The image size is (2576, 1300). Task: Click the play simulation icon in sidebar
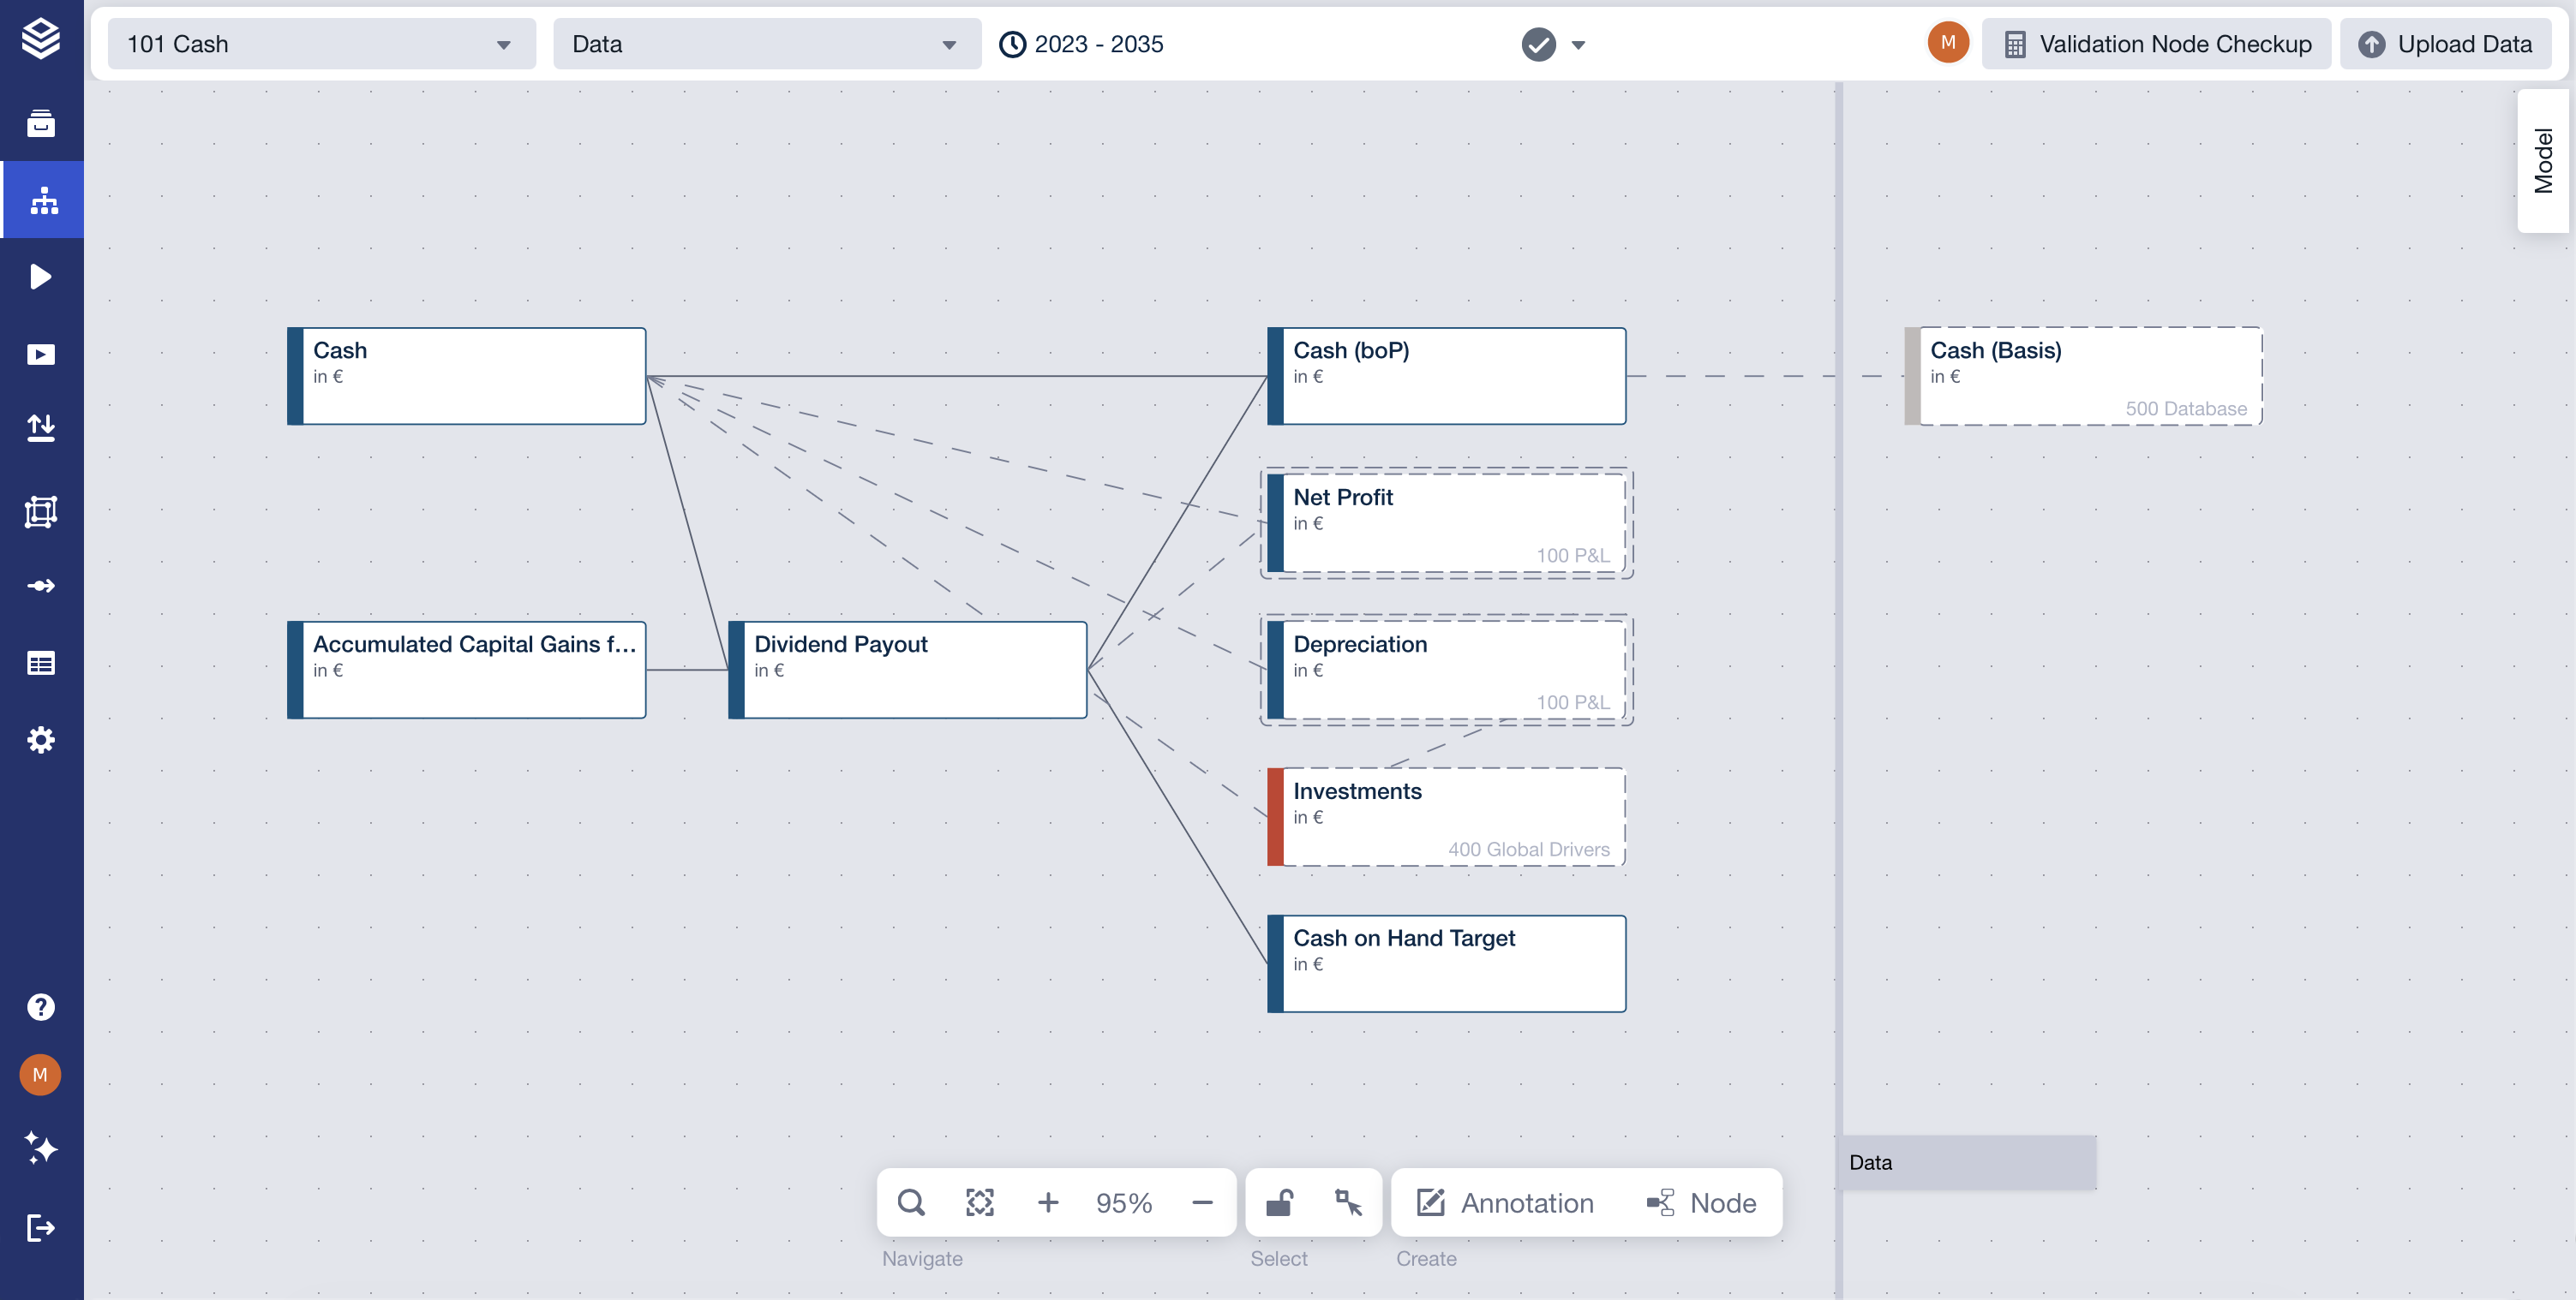(x=41, y=277)
